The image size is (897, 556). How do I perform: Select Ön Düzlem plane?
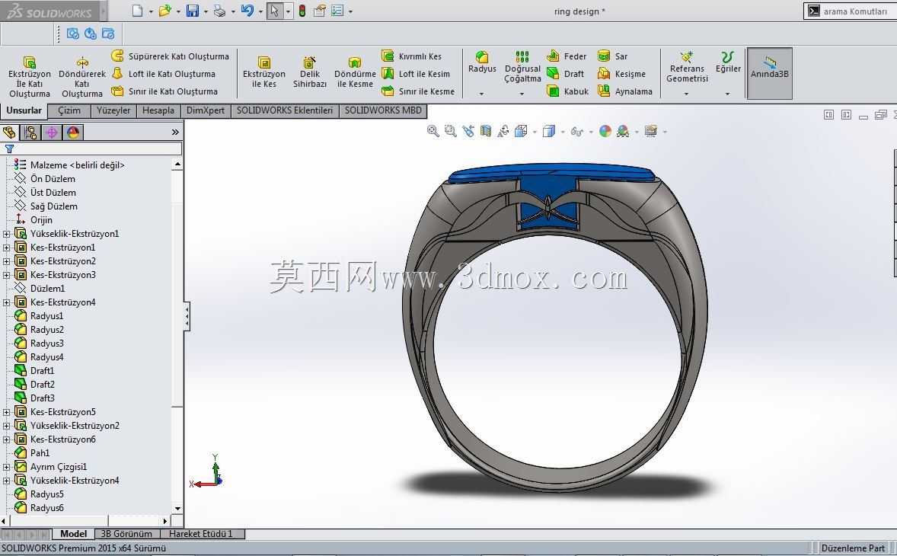(x=45, y=178)
